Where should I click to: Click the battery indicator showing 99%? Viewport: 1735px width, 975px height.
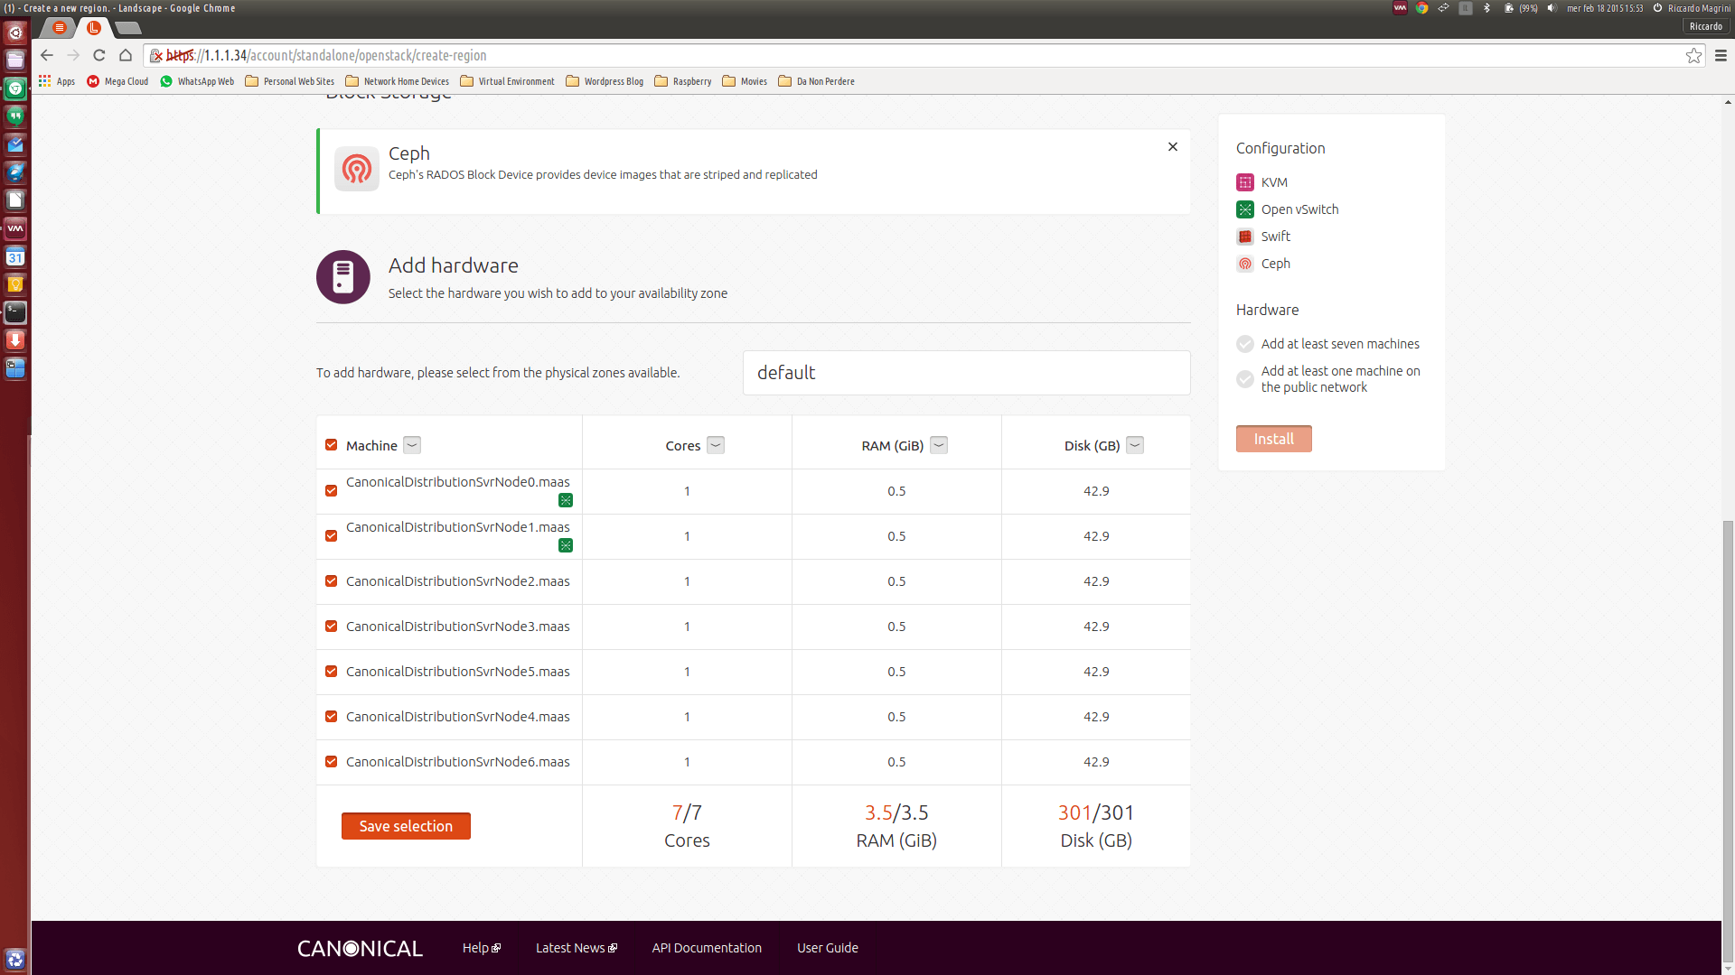coord(1520,8)
